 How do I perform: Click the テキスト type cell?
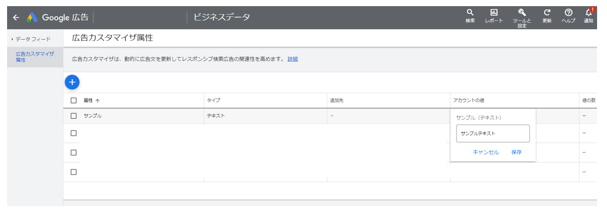point(216,116)
